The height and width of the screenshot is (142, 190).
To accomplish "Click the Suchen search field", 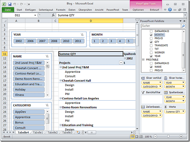I will point(161,26).
